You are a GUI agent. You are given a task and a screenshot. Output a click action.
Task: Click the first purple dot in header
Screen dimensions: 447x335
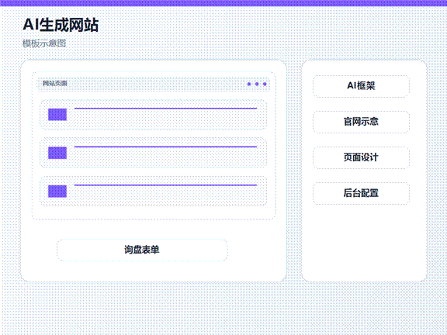tap(249, 84)
